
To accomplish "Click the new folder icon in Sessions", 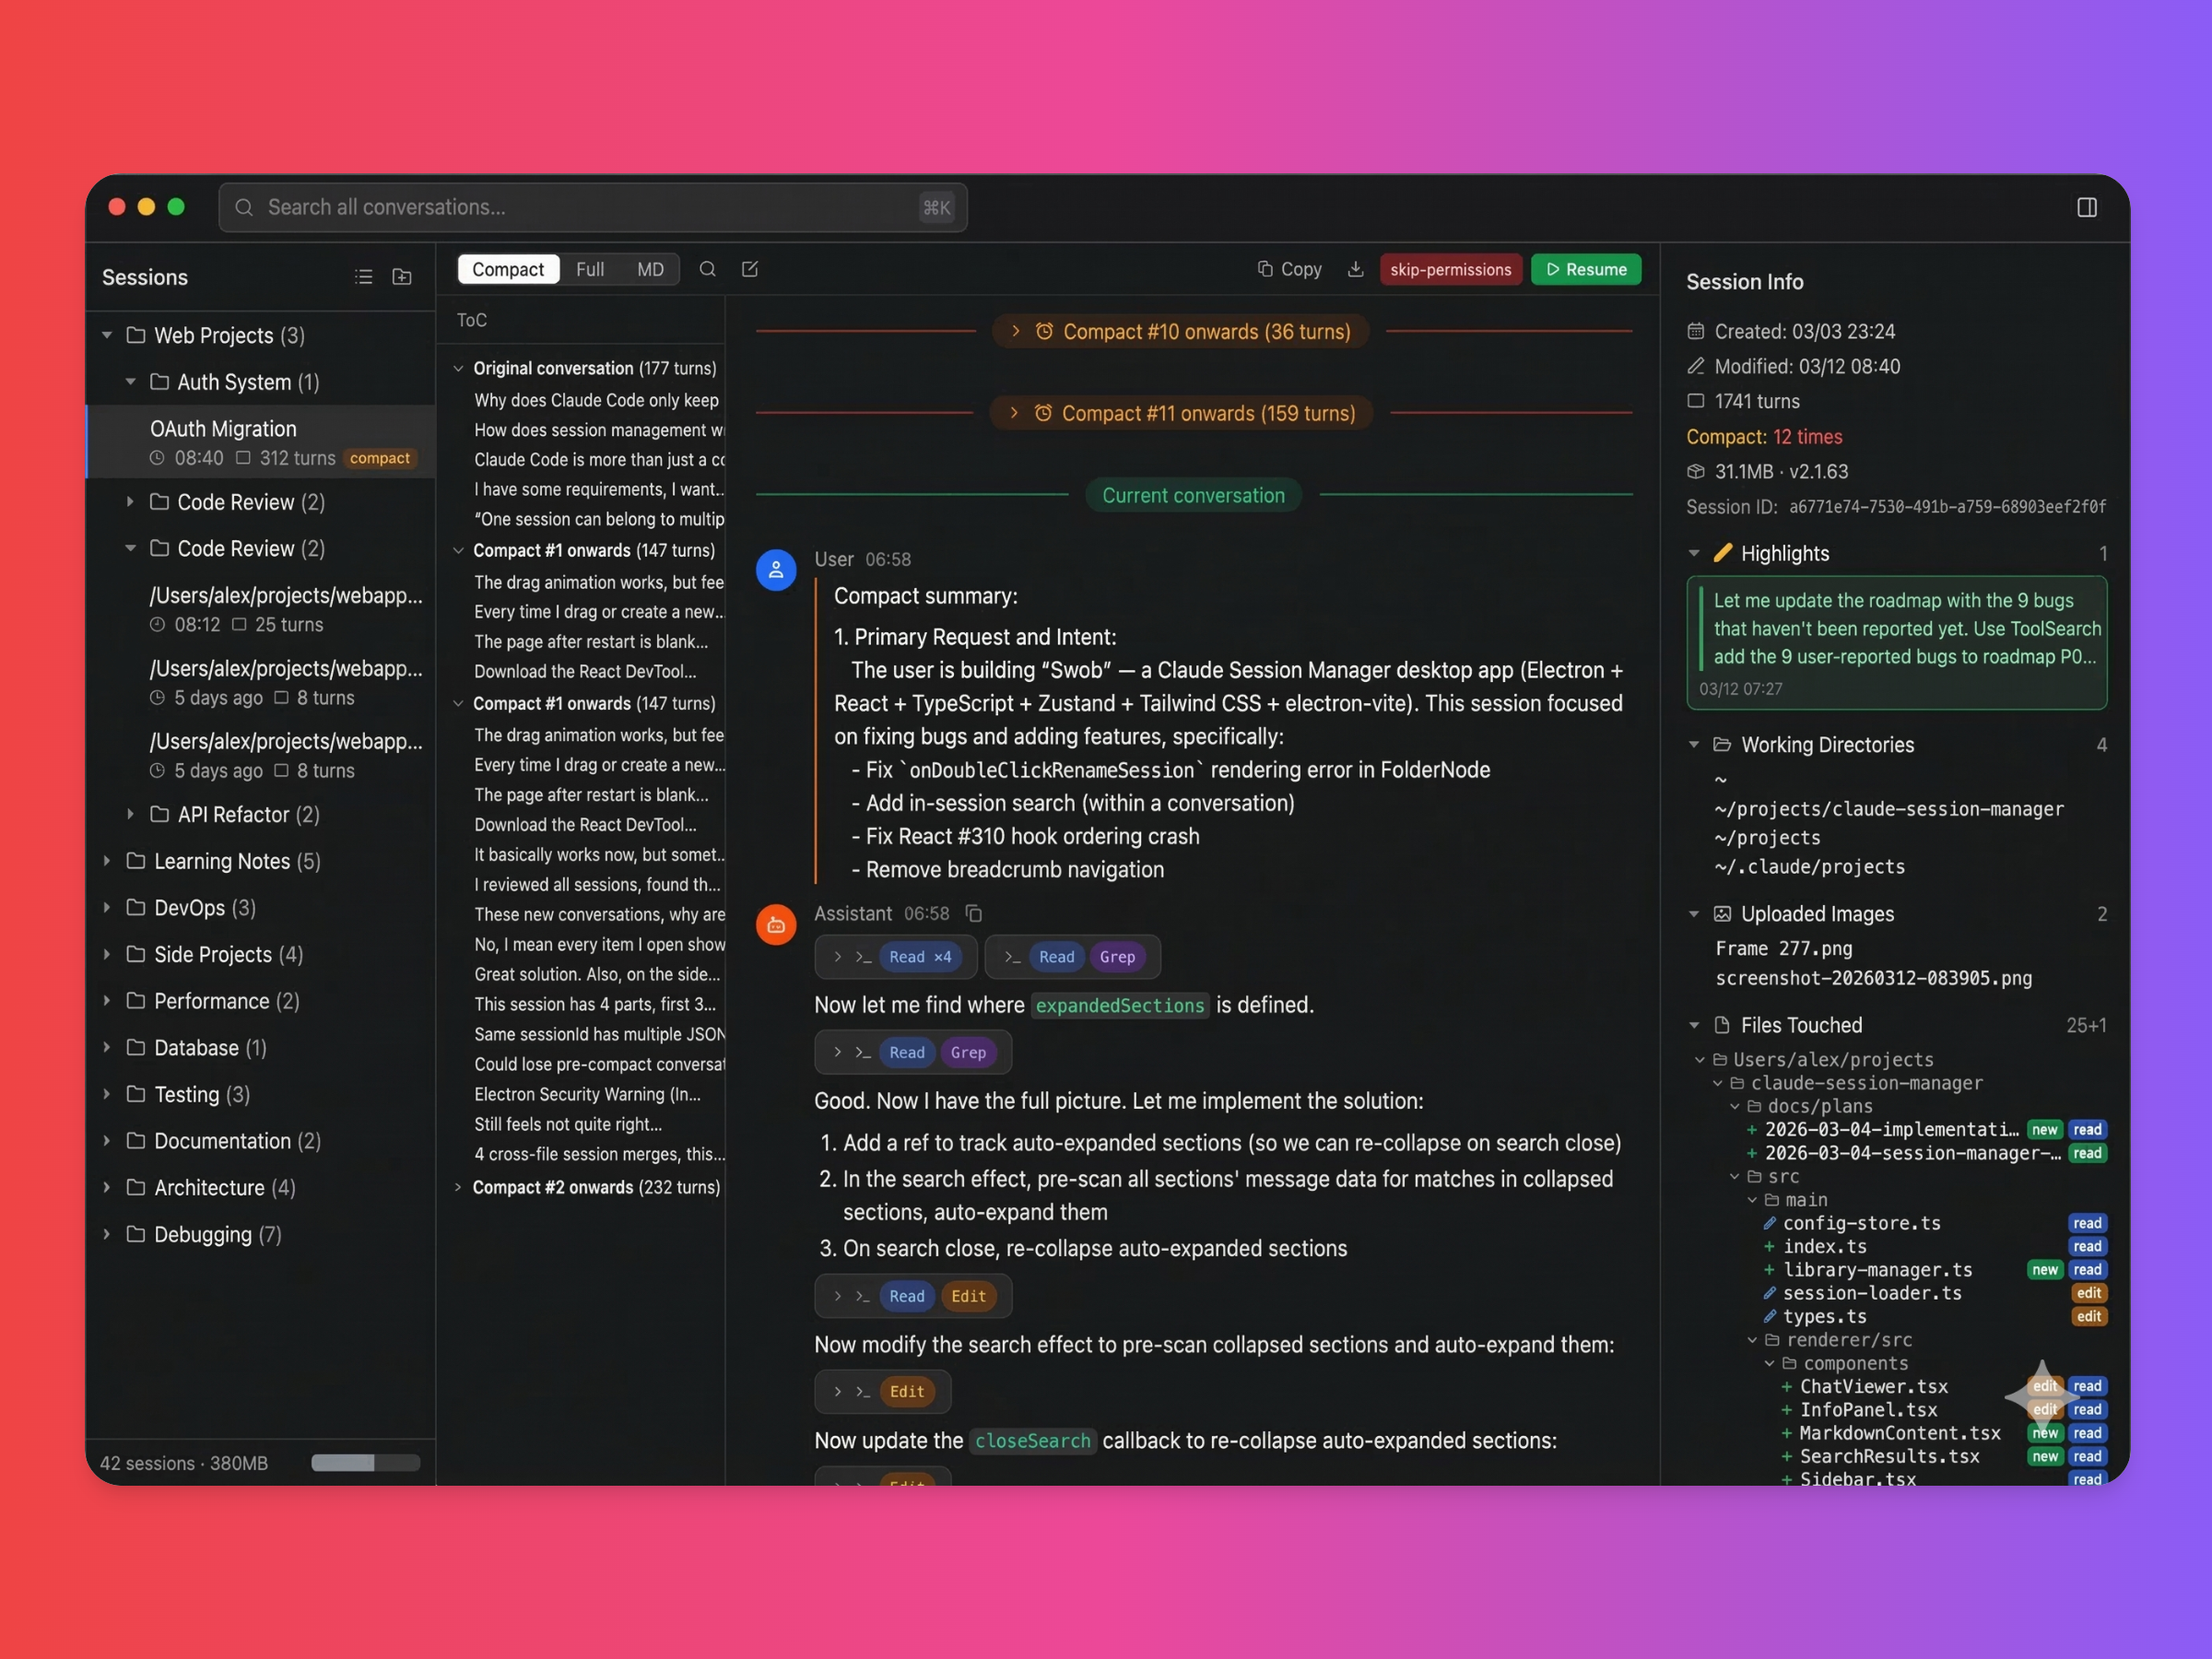I will tap(402, 277).
